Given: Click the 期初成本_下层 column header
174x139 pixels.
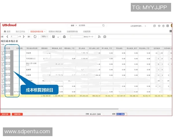Looking at the screenshot, I should 70,48.
